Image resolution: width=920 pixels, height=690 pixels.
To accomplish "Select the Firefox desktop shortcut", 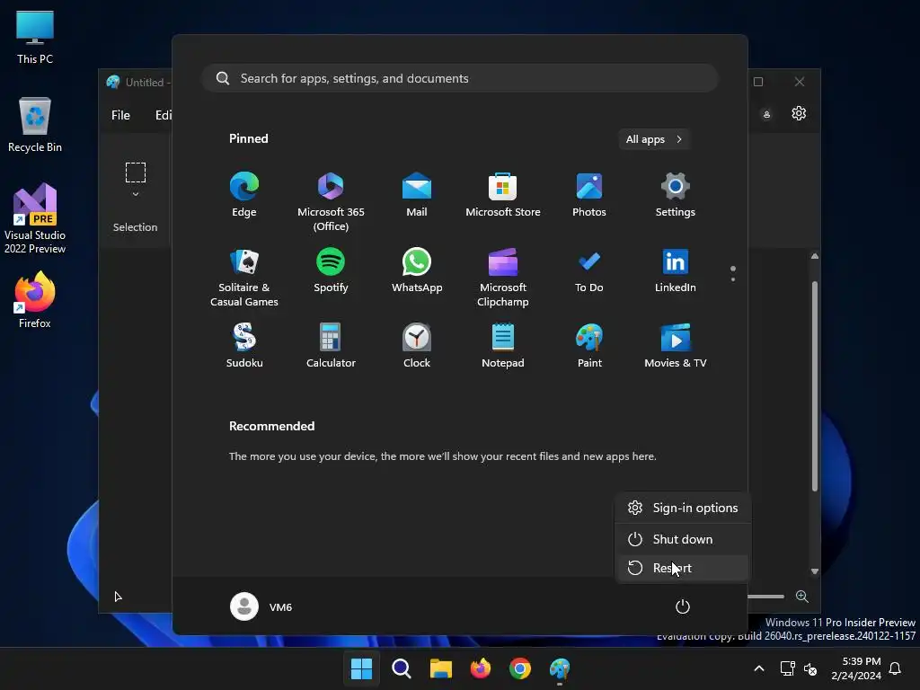I will (x=35, y=300).
